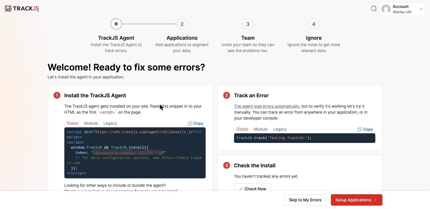Click 'You haven't tracked any errors yet.' text
The image size is (430, 209).
(266, 176)
